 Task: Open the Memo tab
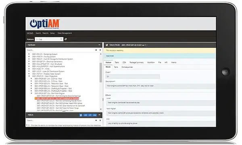point(173,62)
